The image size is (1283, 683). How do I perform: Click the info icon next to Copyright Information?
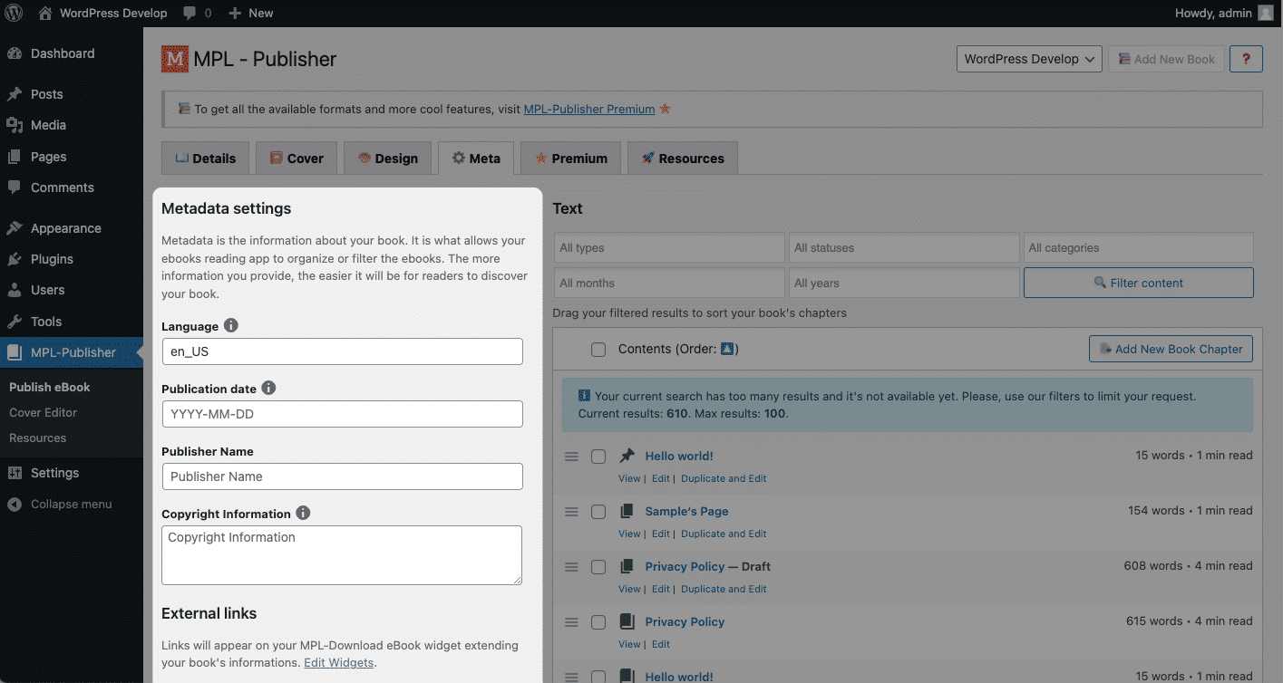303,513
